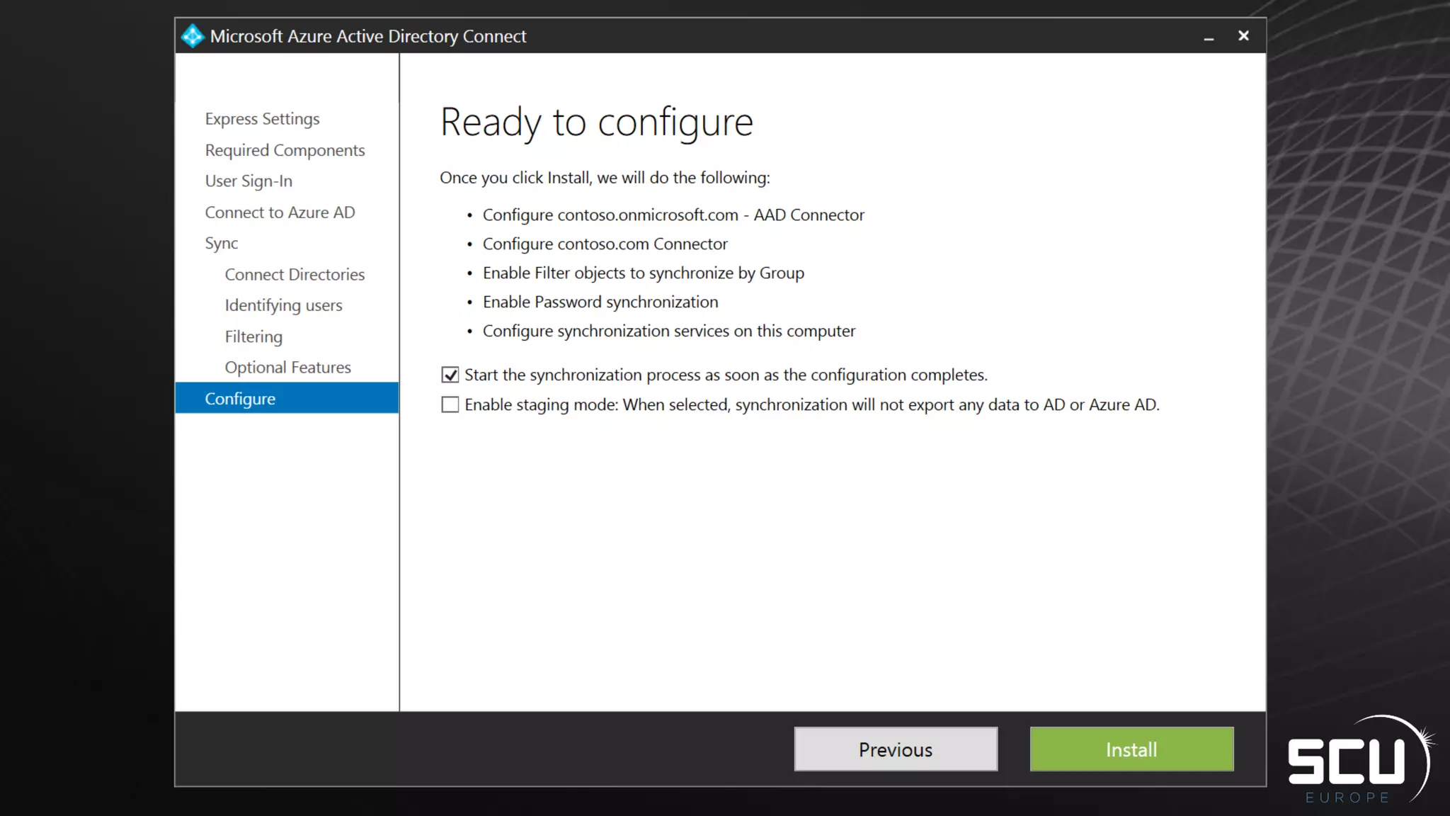Open Connect Directories sub-step
1450x816 pixels.
(x=295, y=275)
